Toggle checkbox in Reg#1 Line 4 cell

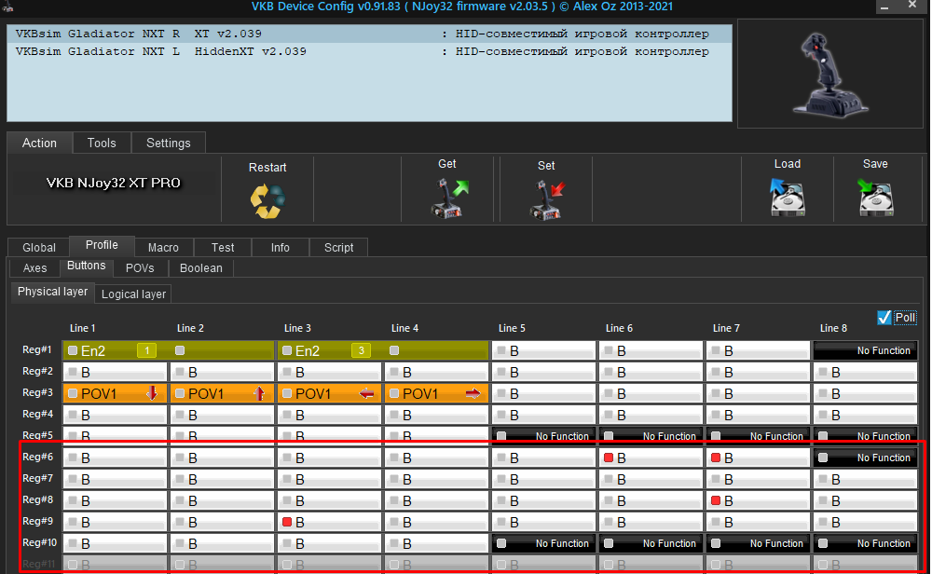tap(394, 350)
